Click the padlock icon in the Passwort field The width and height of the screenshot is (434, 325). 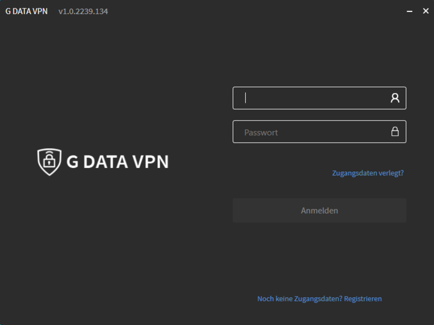tap(395, 132)
